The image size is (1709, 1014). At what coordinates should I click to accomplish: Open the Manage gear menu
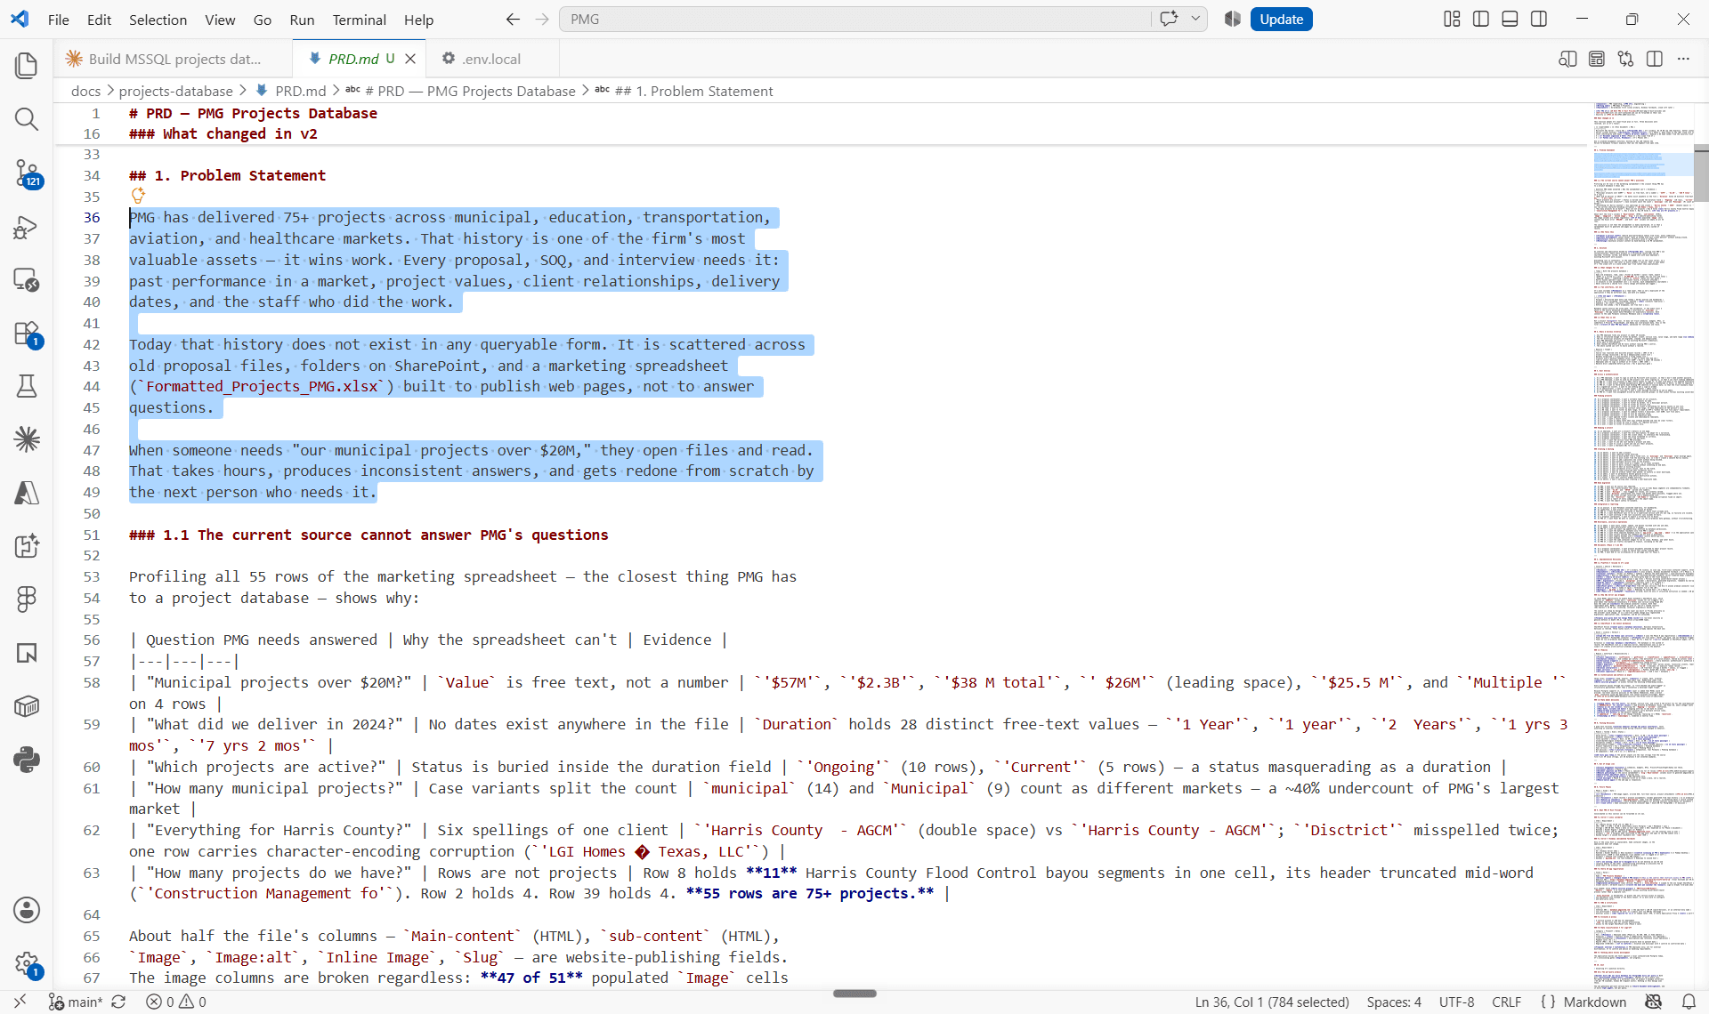27,963
